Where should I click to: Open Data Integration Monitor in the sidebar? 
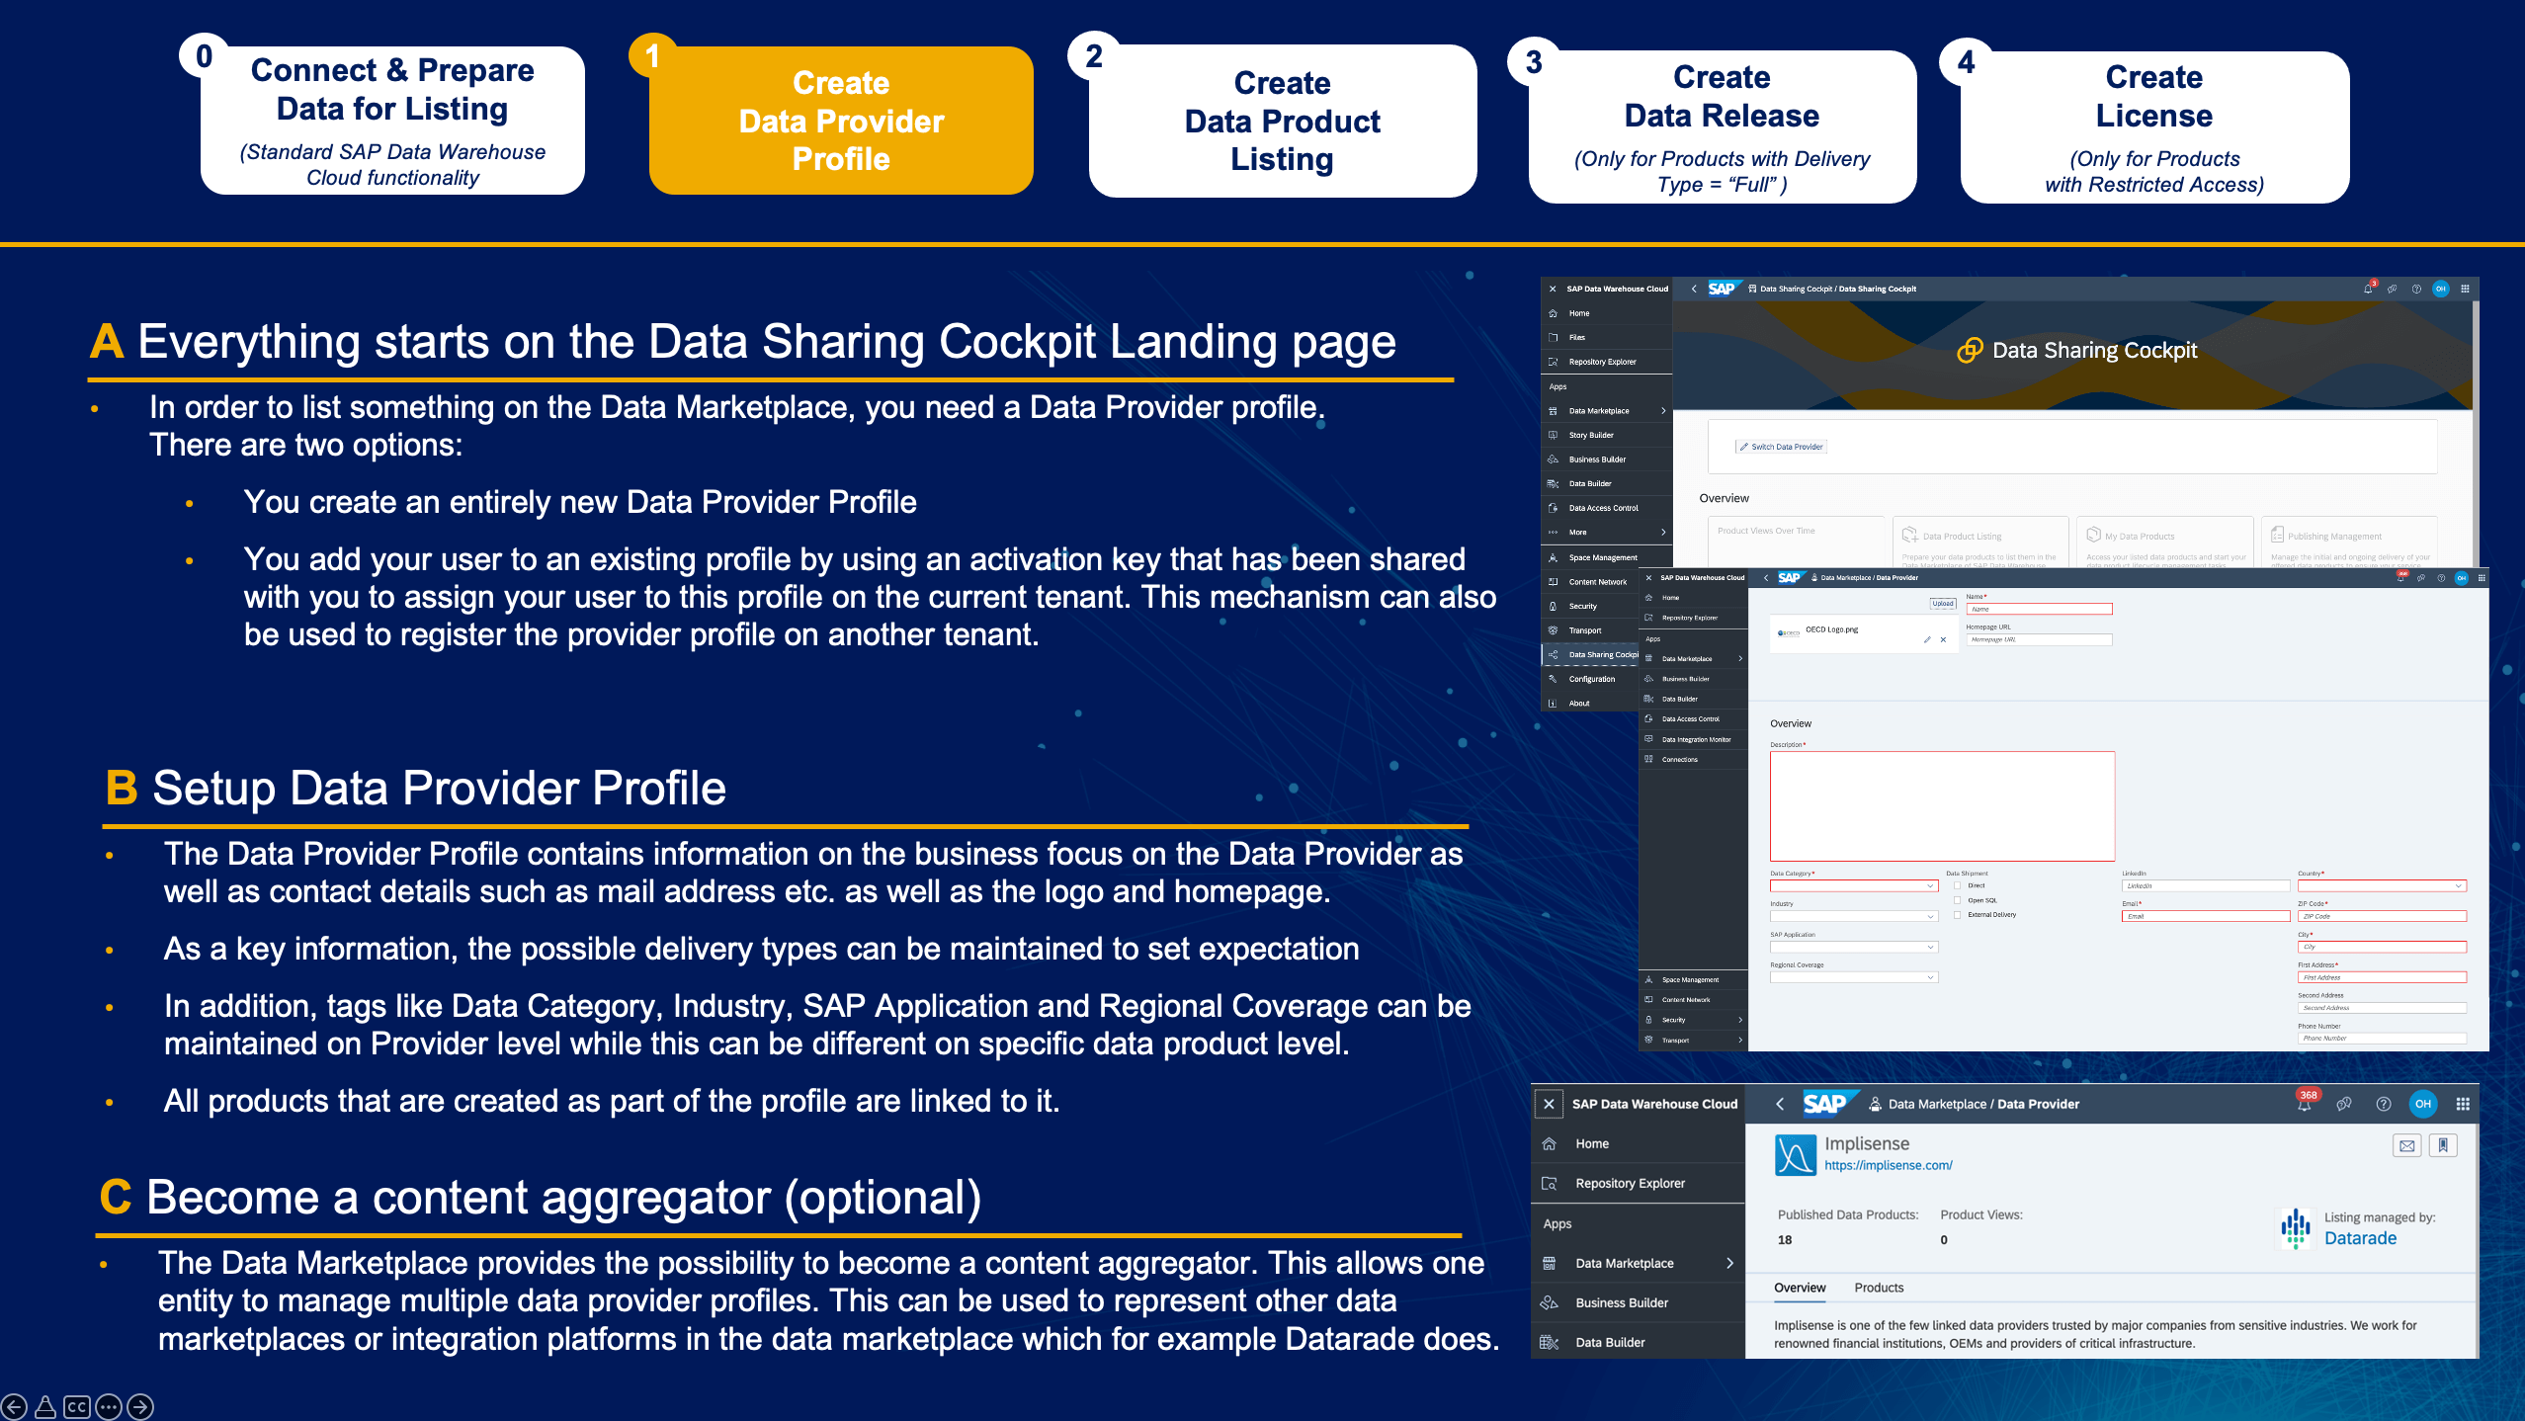1693,739
